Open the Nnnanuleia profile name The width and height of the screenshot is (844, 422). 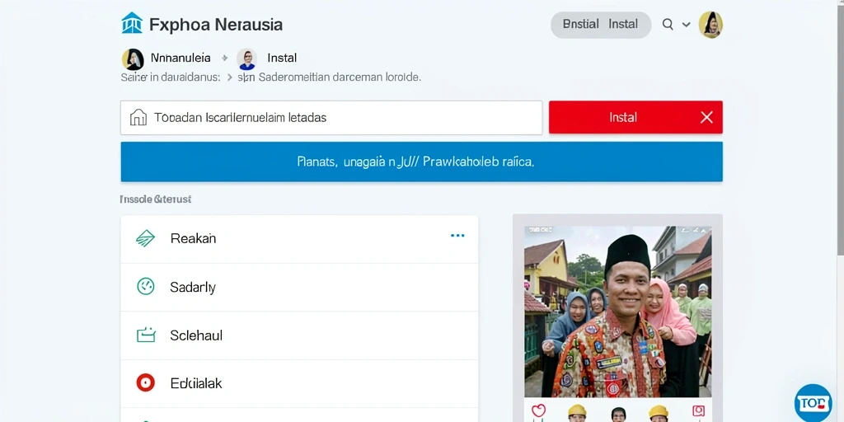(181, 59)
